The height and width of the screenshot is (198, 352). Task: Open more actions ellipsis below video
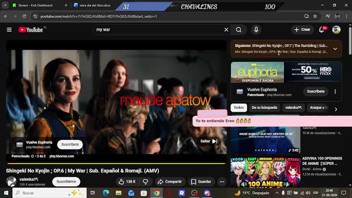point(222,182)
